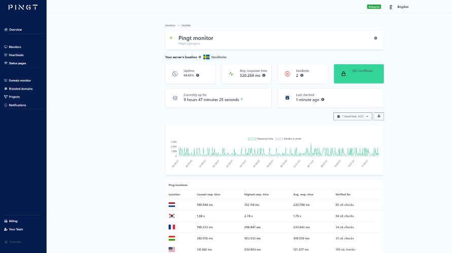This screenshot has height=253, width=452.
Task: Click the Last checked calendar icon
Action: point(287,98)
